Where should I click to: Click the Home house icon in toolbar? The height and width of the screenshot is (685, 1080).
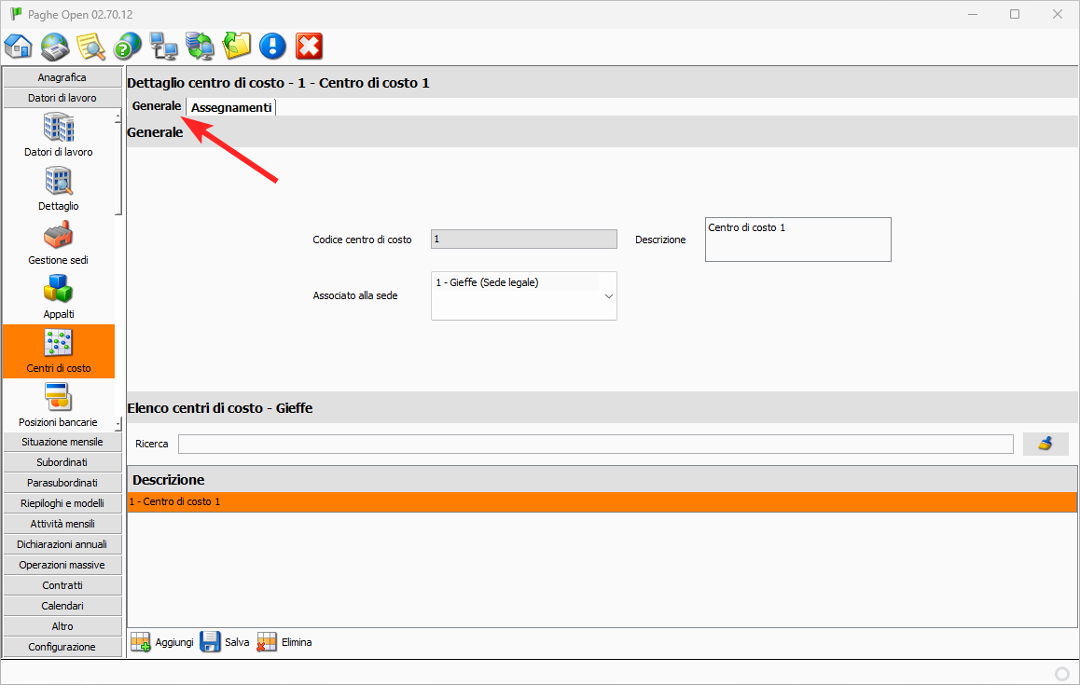tap(19, 46)
